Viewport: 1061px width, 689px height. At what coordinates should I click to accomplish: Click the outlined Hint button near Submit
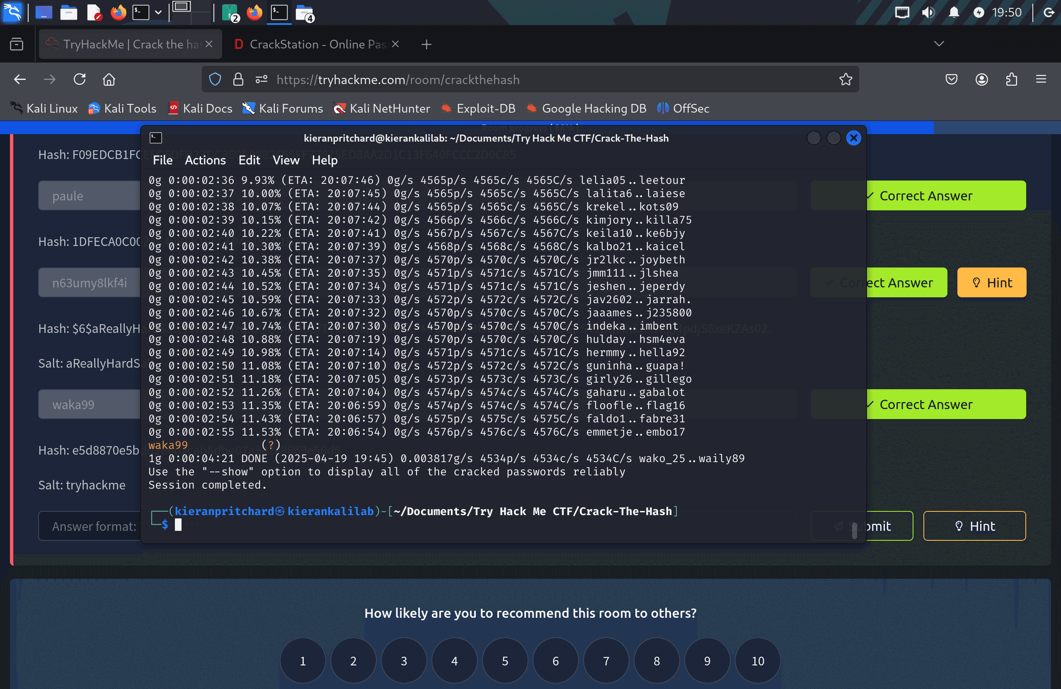tap(974, 526)
